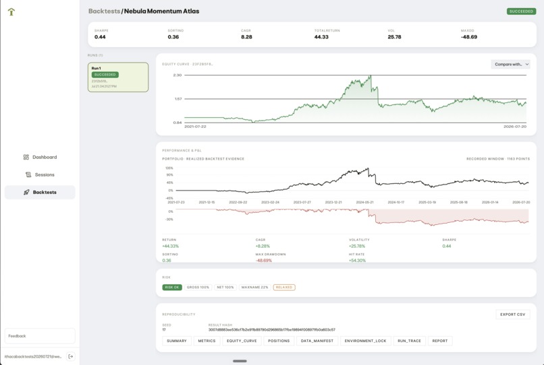
Task: Open the Compare with dropdown
Action: (x=510, y=64)
